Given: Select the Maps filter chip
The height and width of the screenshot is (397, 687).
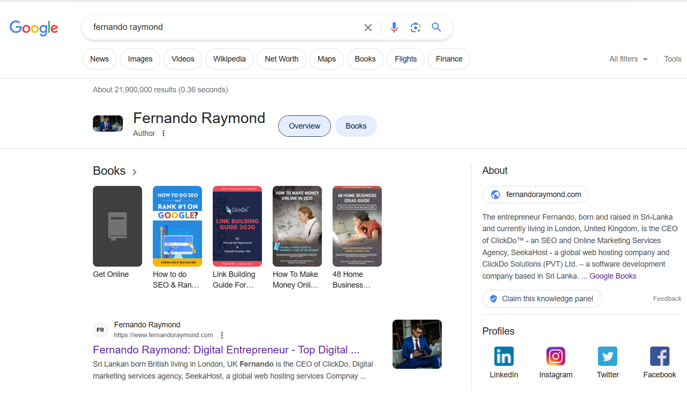Looking at the screenshot, I should click(x=327, y=59).
